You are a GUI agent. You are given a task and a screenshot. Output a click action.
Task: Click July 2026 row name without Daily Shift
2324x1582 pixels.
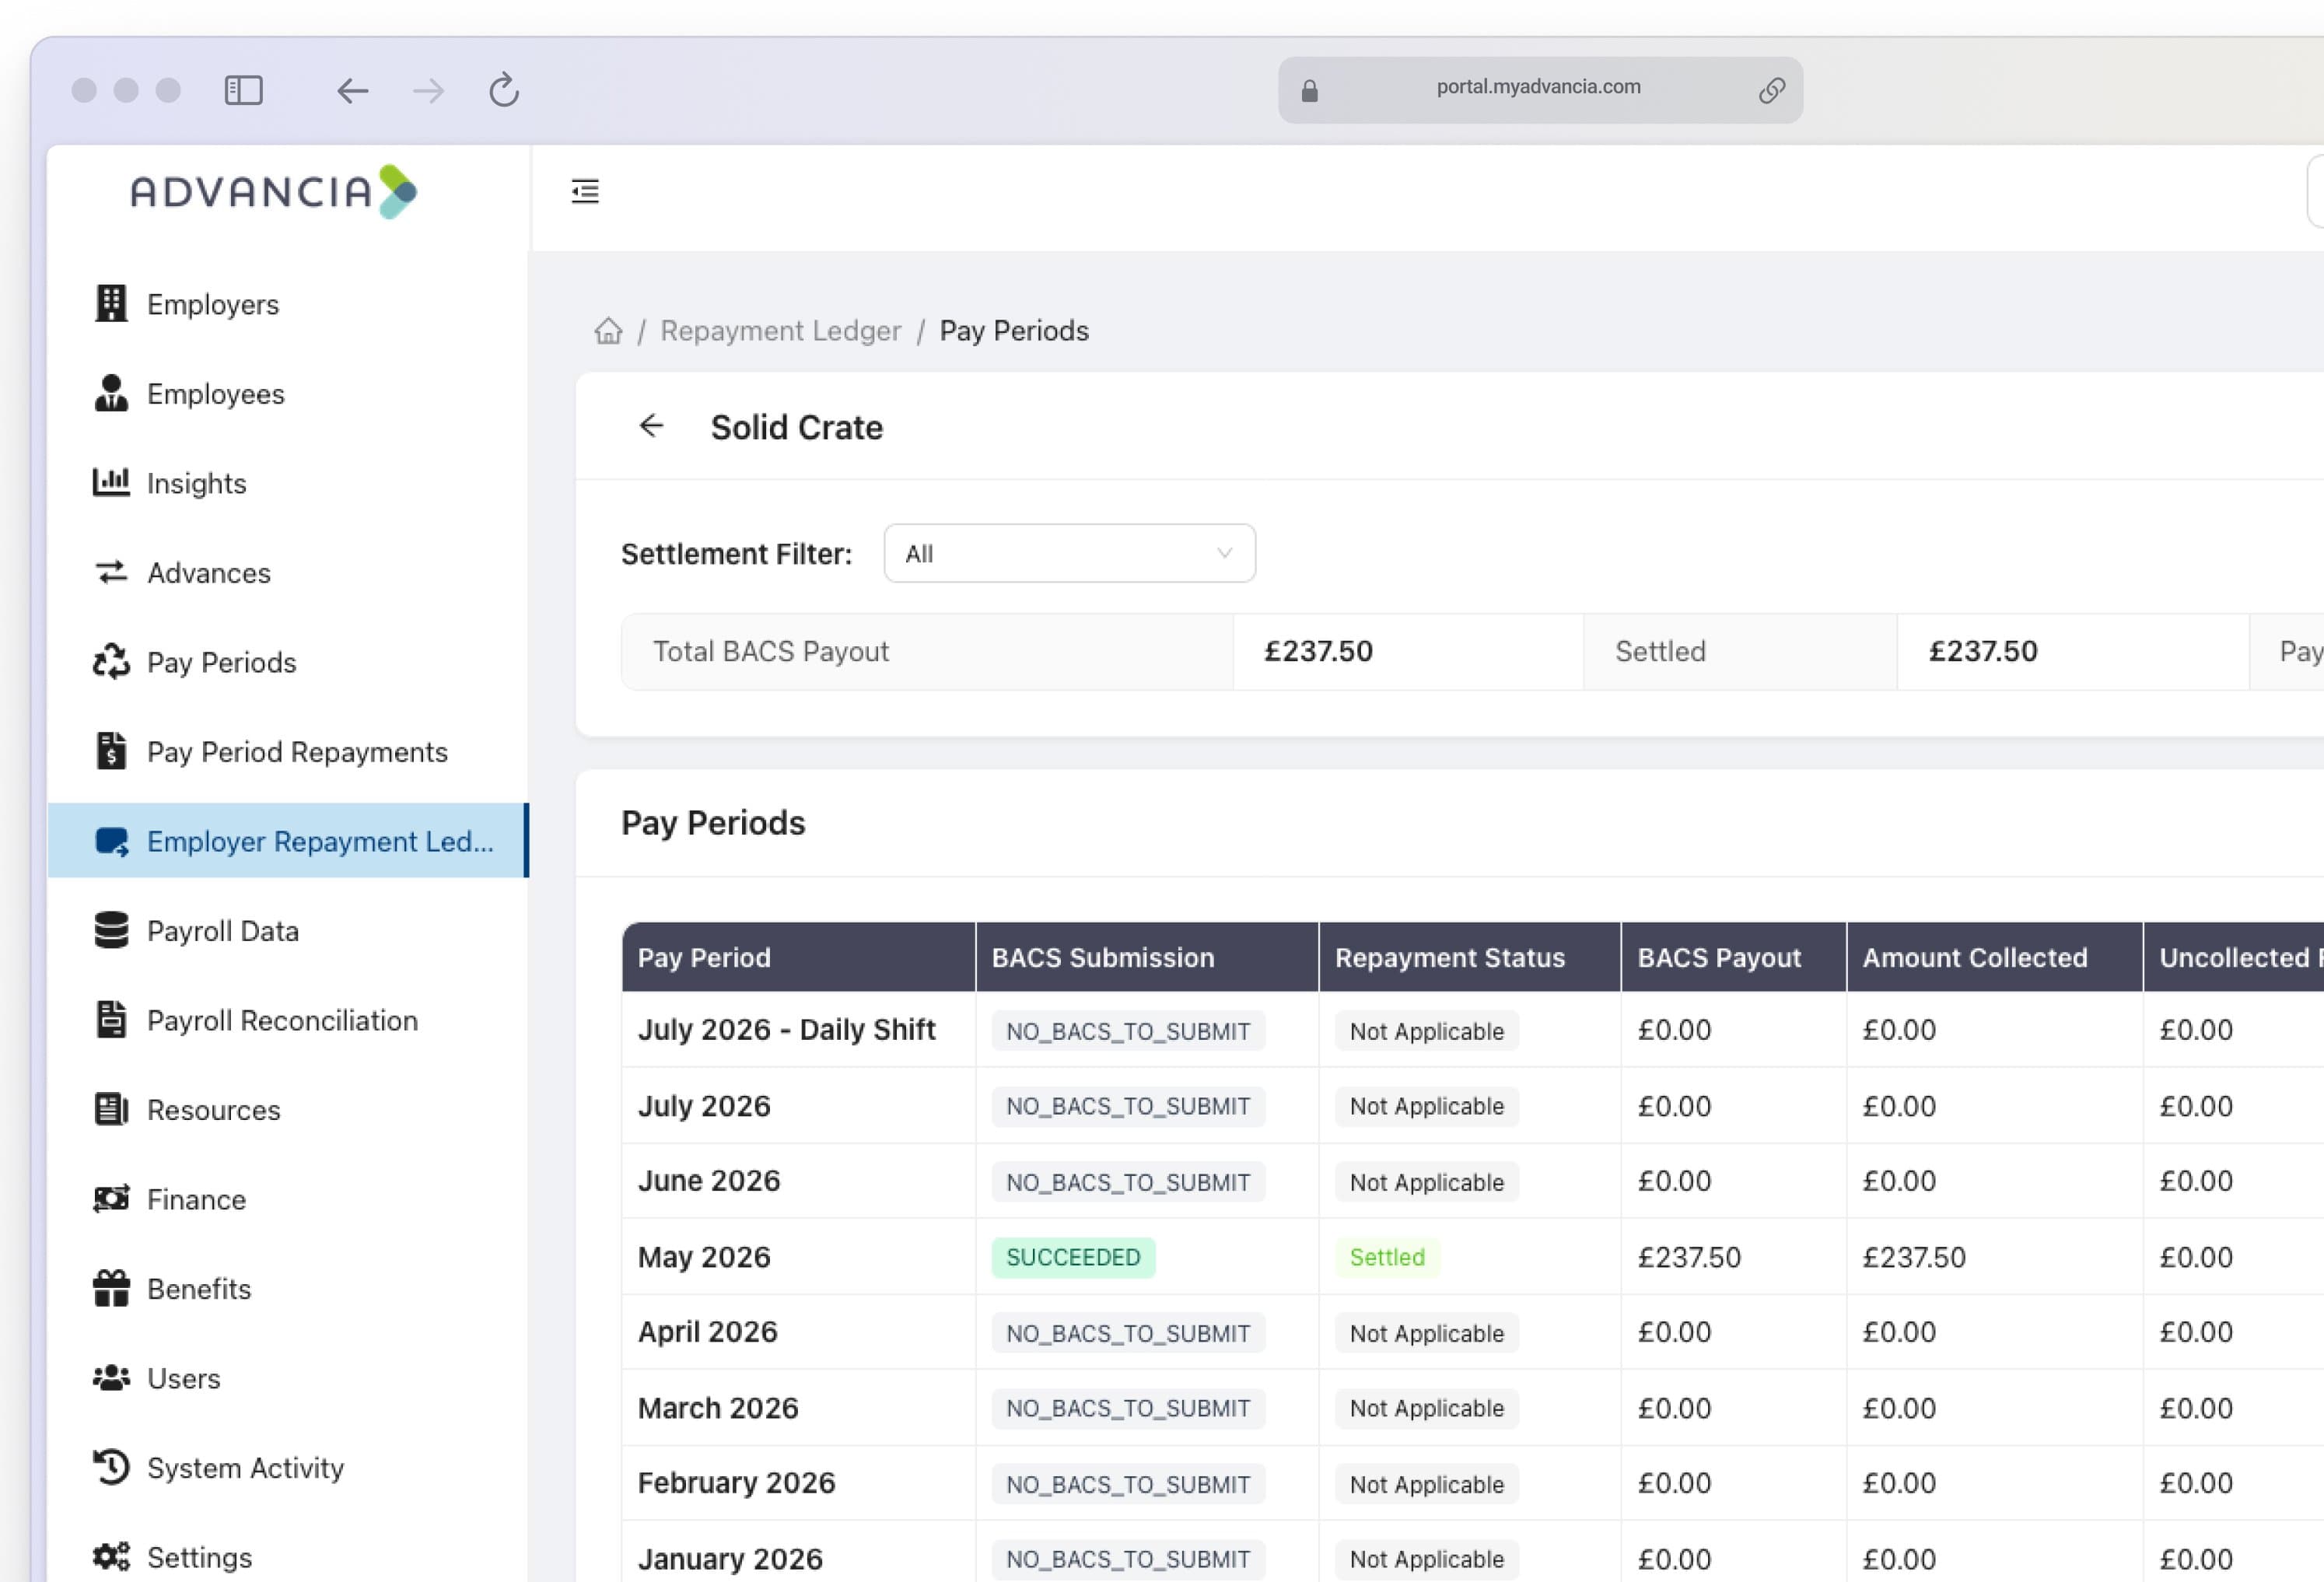[x=704, y=1105]
